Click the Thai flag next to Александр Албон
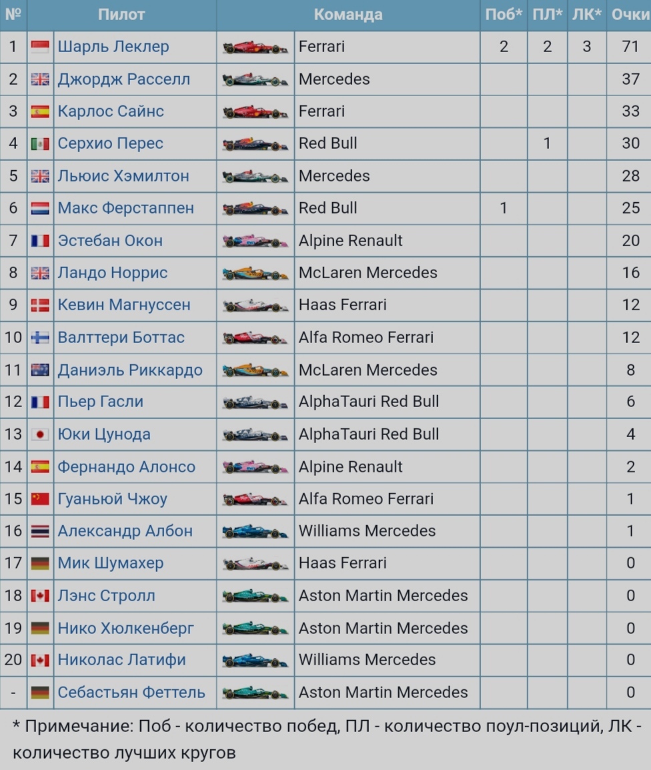This screenshot has height=770, width=651. (40, 531)
